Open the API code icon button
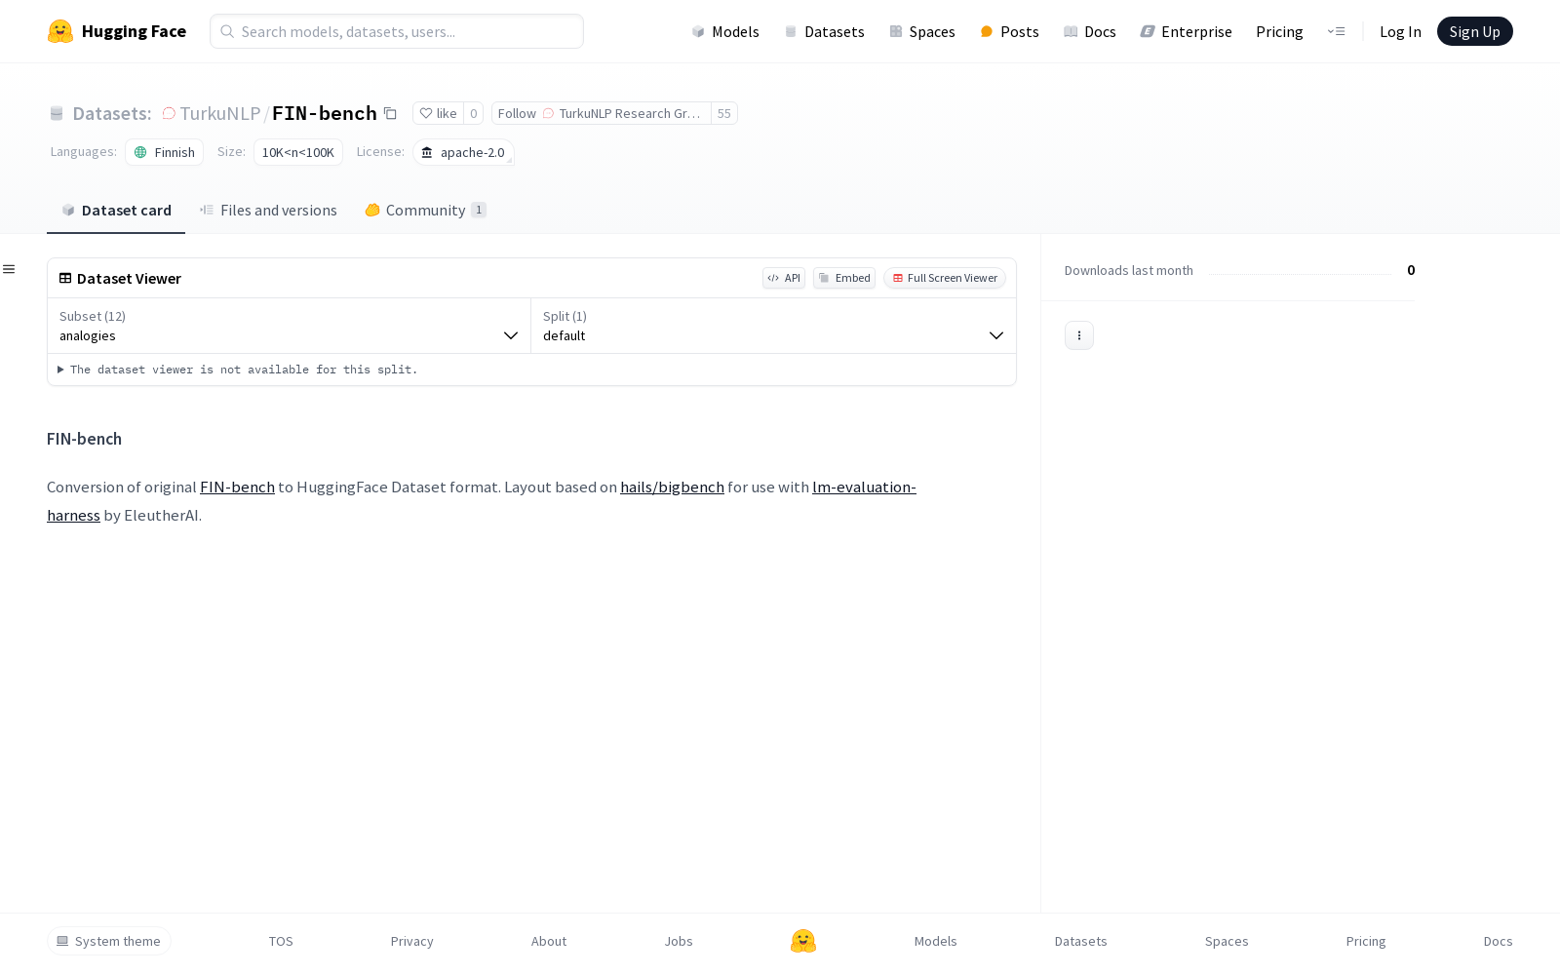Screen dimensions: 1560x975 tap(784, 278)
